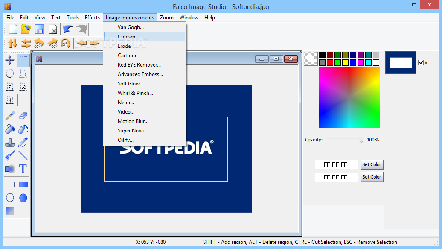Choose the selection tool marked F
442x249 pixels.
[x=10, y=87]
